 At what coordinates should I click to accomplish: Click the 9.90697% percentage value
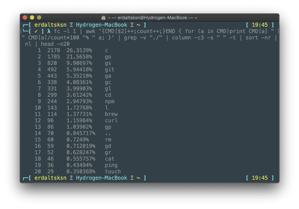79,63
